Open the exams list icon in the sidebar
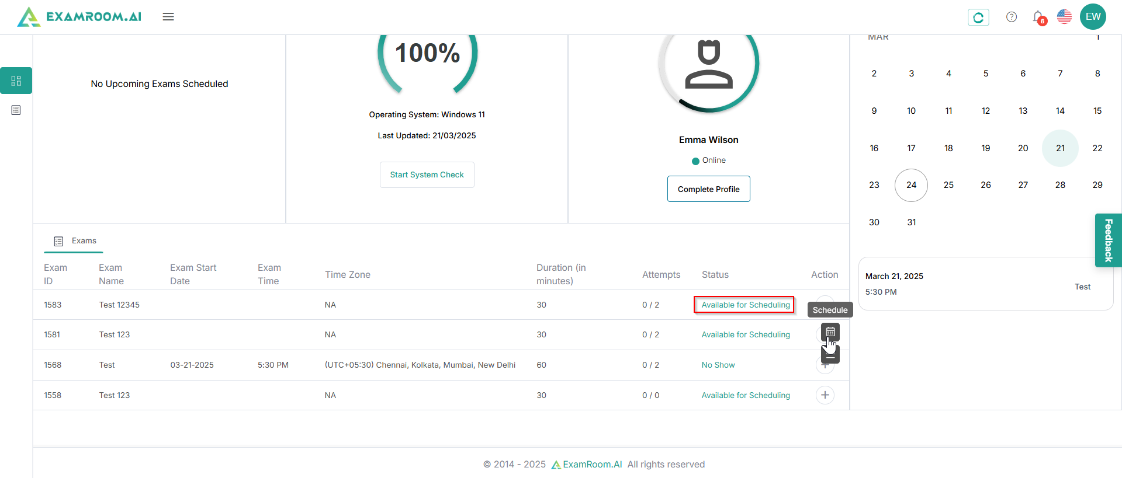The image size is (1122, 478). pos(16,110)
